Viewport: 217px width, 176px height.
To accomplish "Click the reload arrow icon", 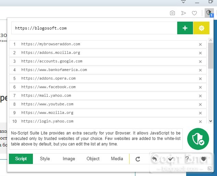I will tap(138, 159).
